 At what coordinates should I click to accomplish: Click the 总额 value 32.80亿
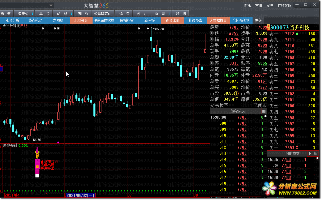231,57
